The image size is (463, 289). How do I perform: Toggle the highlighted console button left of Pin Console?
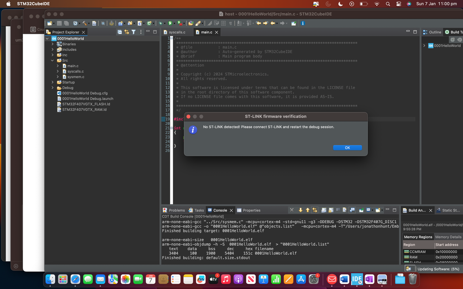pos(352,210)
